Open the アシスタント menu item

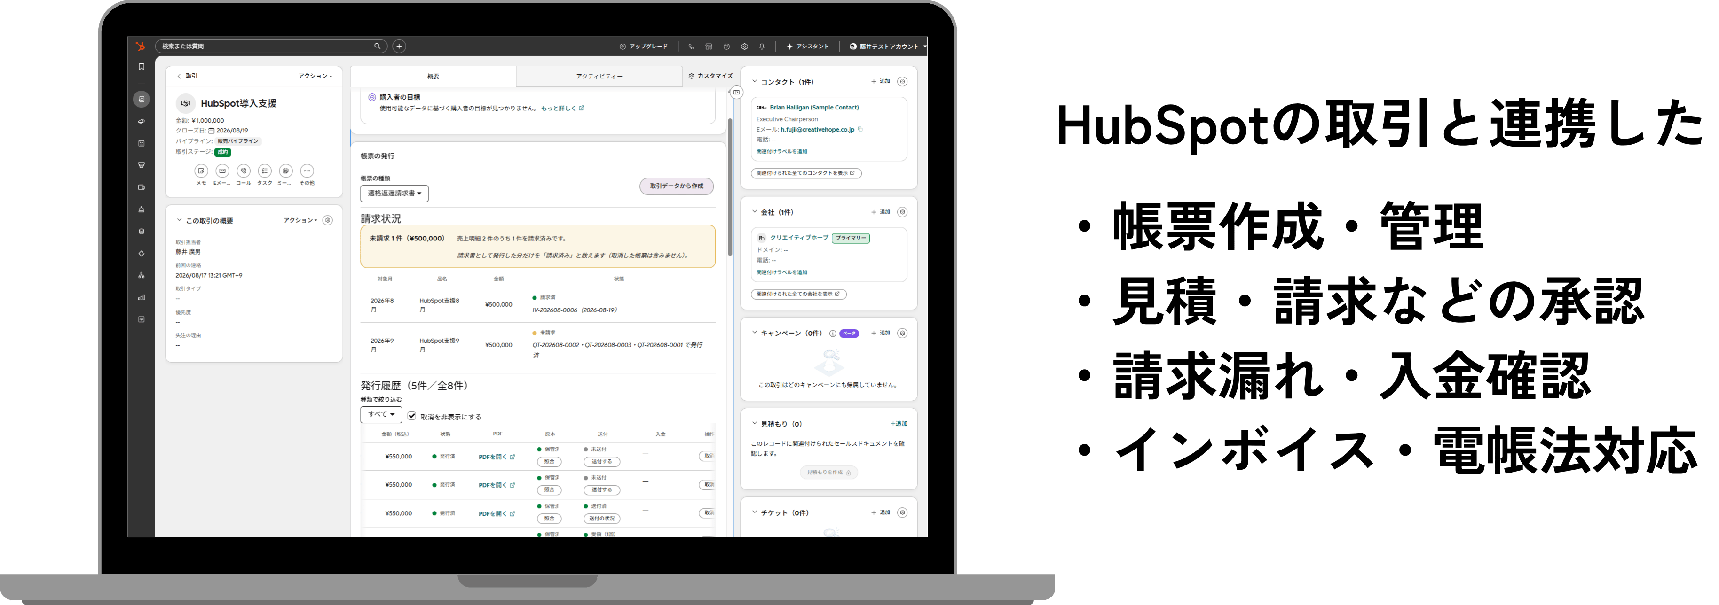click(x=807, y=47)
